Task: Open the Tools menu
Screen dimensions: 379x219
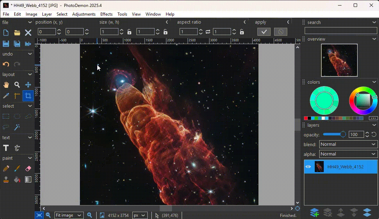Action: 122,14
